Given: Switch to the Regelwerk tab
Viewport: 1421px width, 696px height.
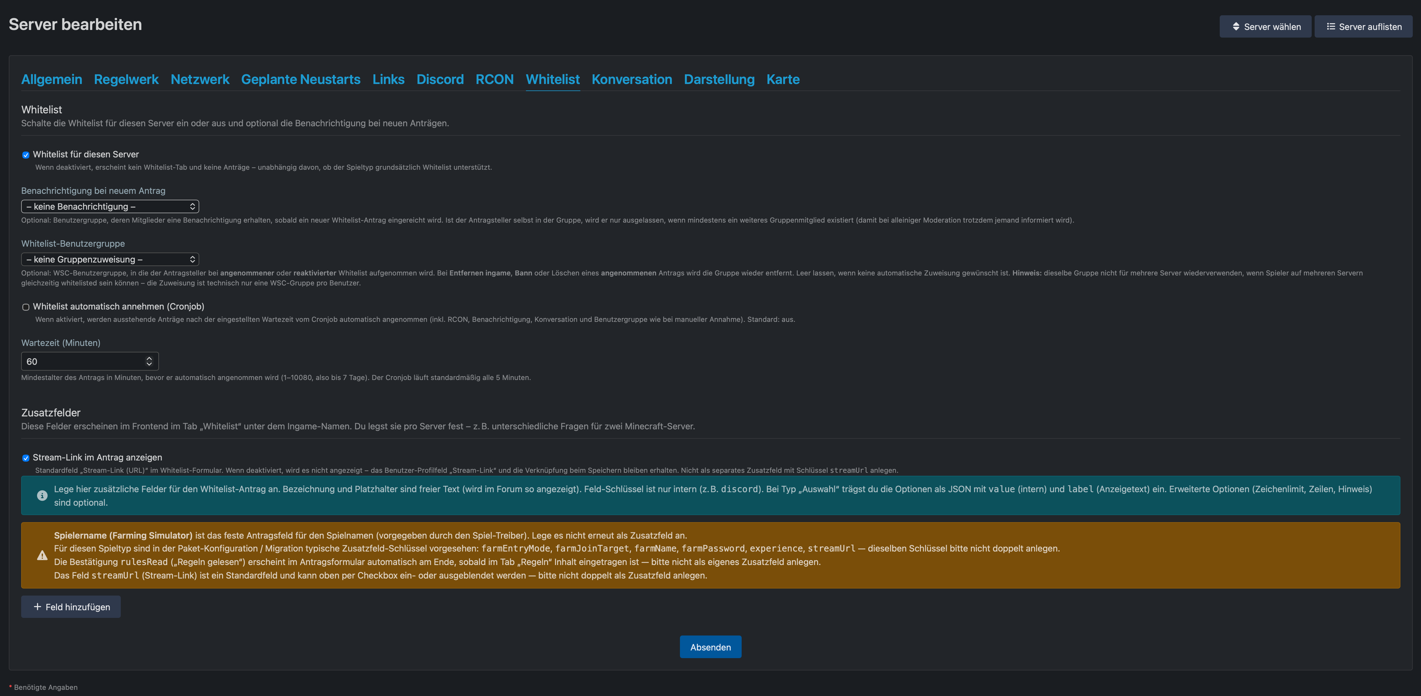Looking at the screenshot, I should tap(126, 79).
